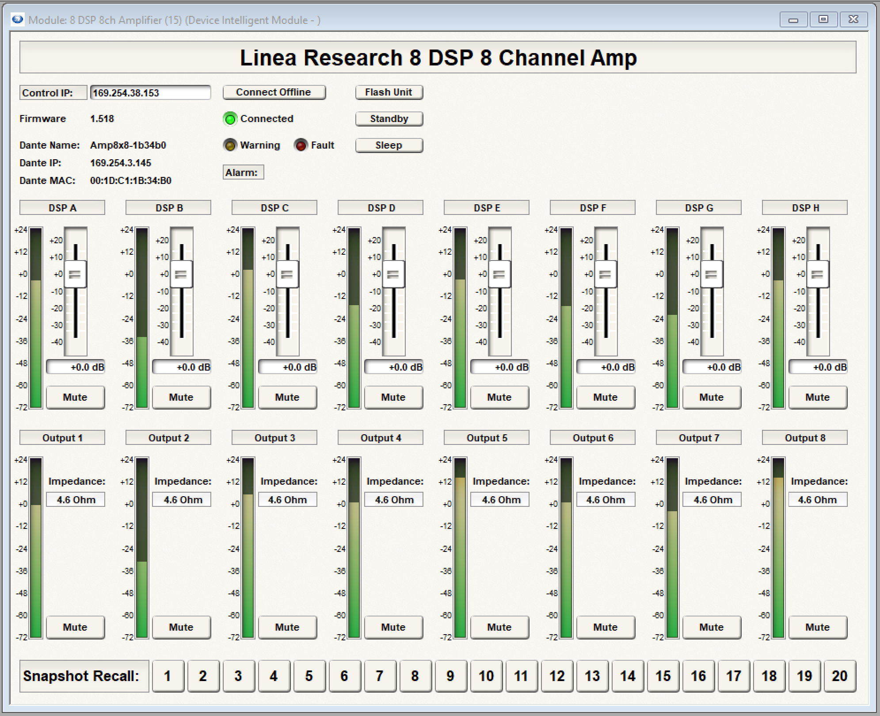
Task: Recall snapshot 10
Action: [486, 676]
